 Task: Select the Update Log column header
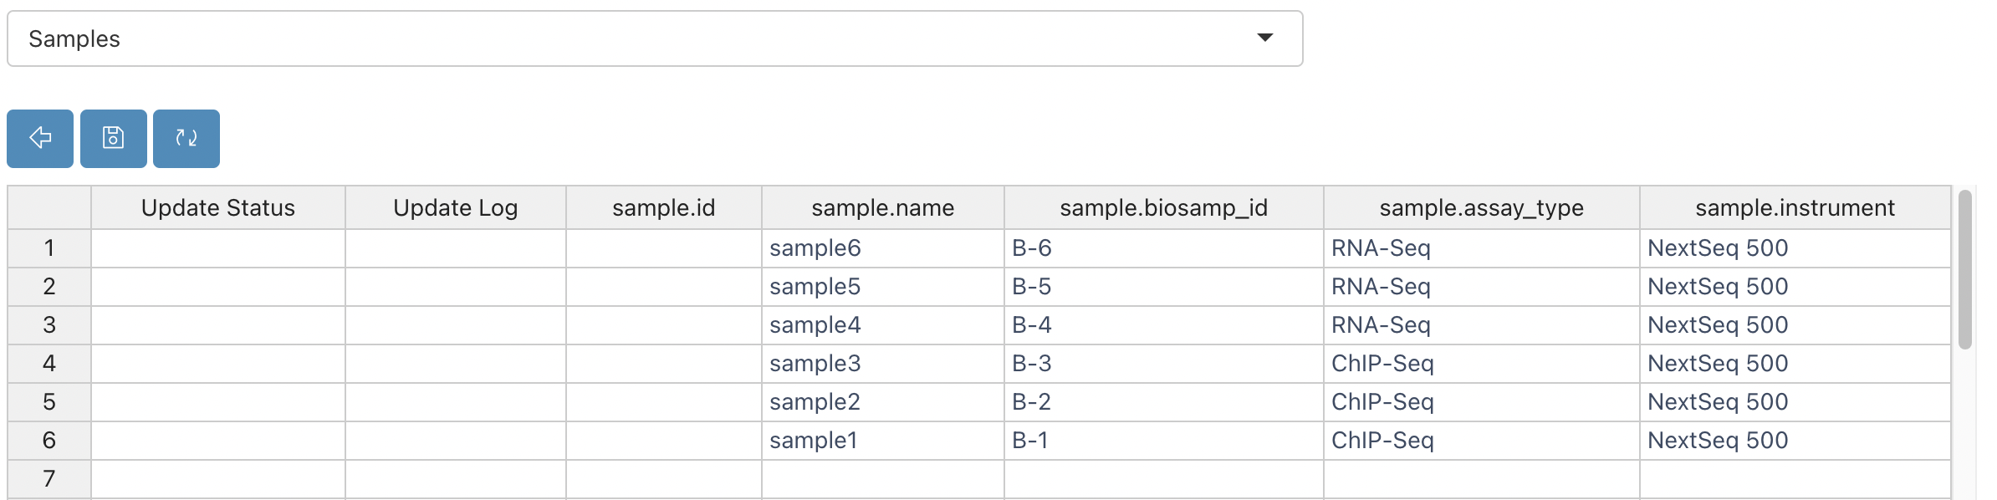[456, 207]
